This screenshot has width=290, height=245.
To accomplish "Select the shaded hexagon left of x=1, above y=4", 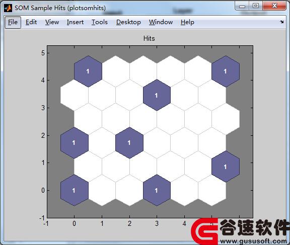I will tap(88, 71).
